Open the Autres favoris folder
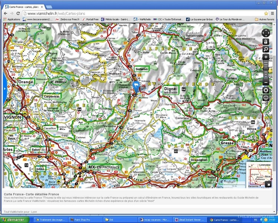This screenshot has width=278, height=223. click(265, 19)
